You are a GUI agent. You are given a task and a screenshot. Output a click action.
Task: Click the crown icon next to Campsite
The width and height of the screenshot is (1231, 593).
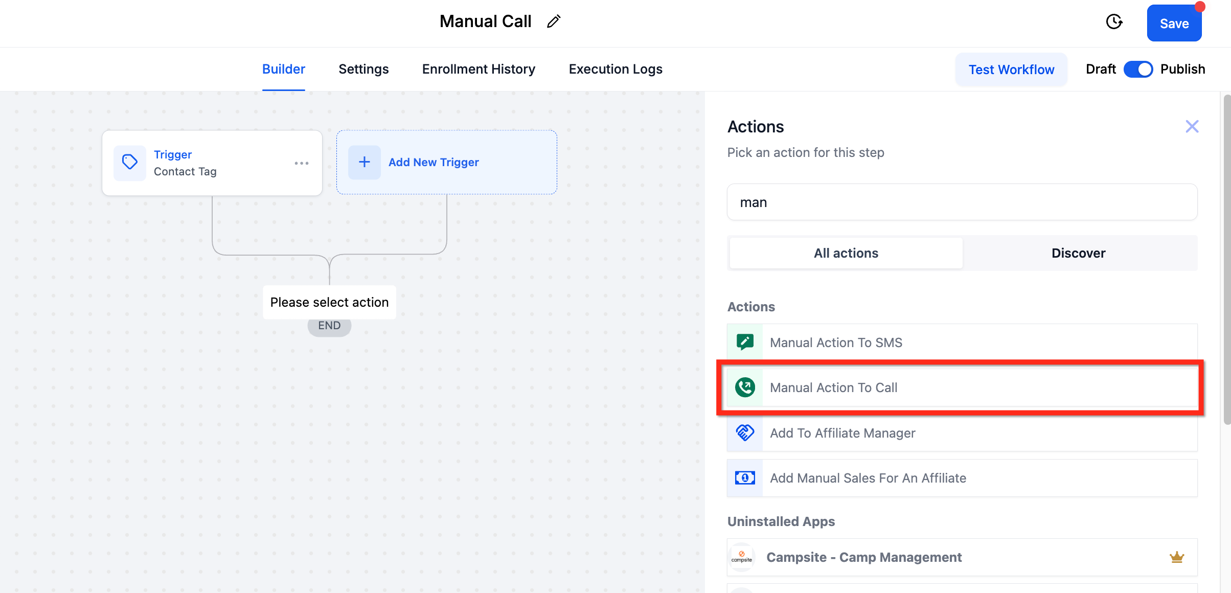pos(1176,557)
